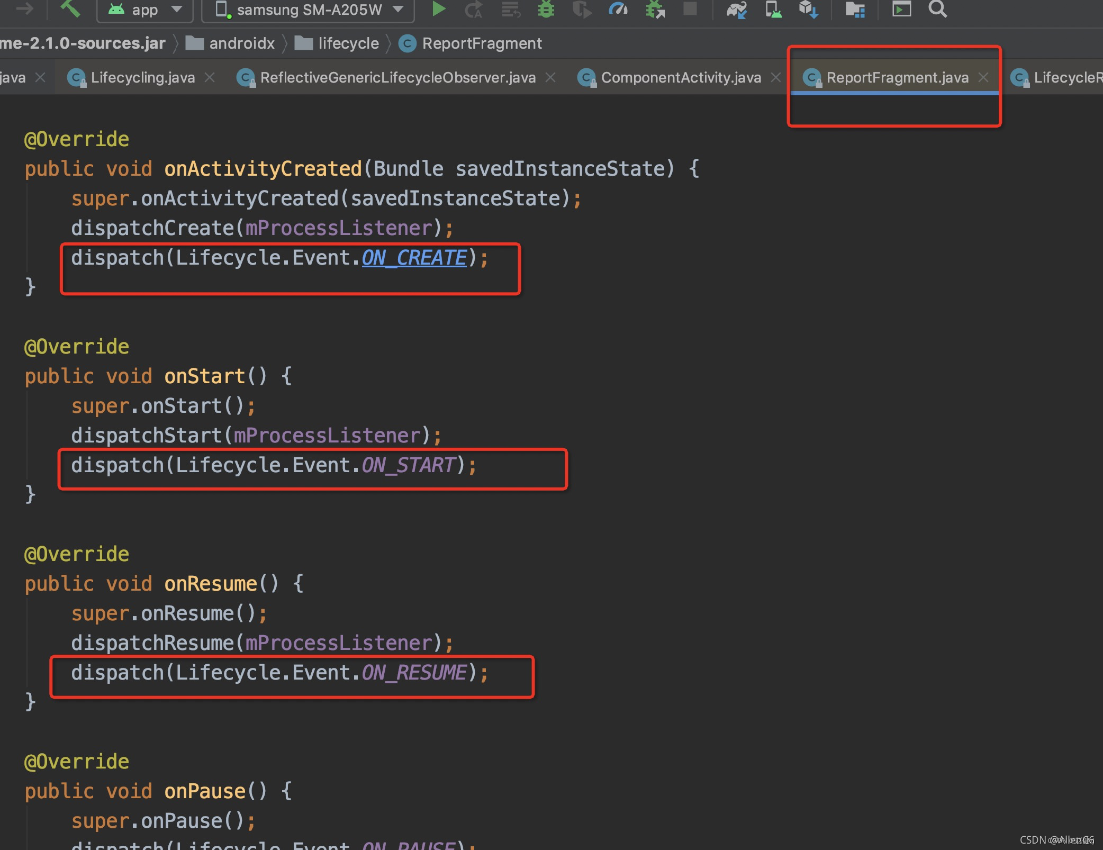Close the ReportFragment.java tab
Screen dimensions: 1103x850
point(983,78)
